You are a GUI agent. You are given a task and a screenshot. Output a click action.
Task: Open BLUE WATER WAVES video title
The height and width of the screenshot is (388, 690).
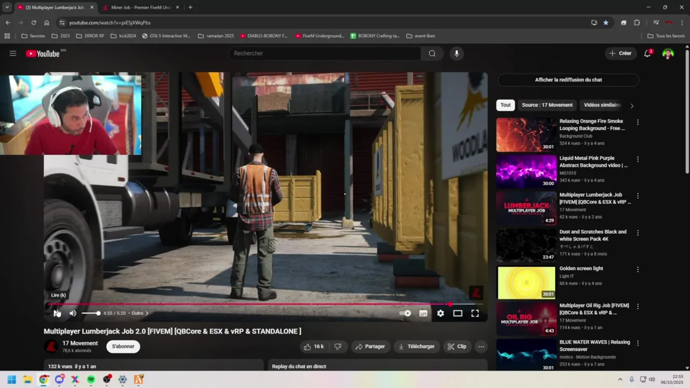coord(595,345)
